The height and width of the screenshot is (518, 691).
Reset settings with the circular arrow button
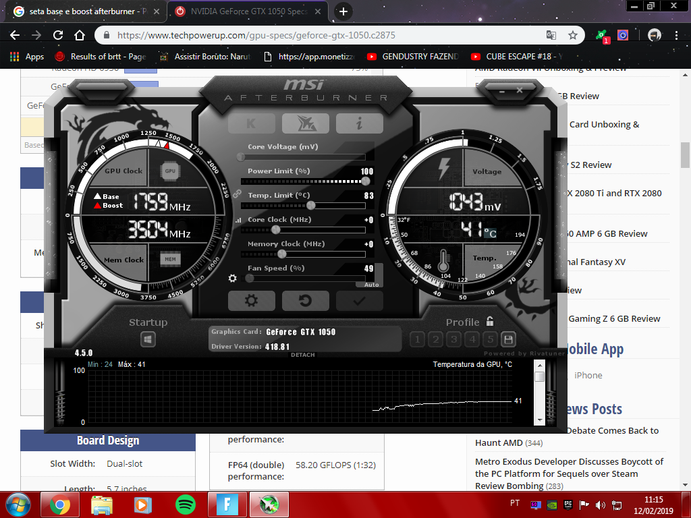[x=306, y=301]
